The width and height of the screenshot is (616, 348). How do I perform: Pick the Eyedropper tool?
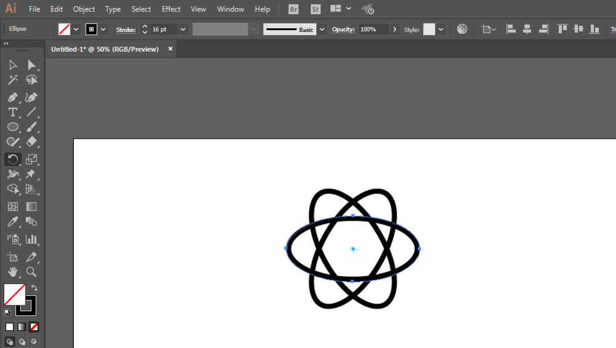pos(12,222)
